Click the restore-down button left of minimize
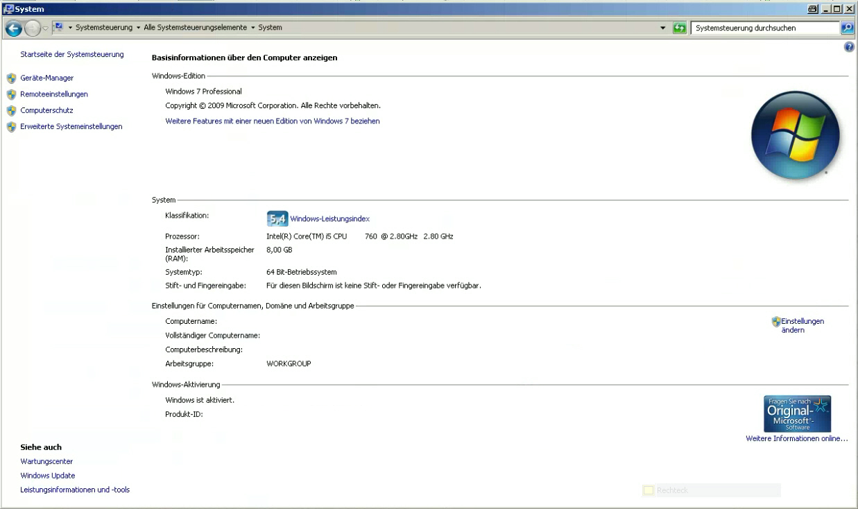Image resolution: width=858 pixels, height=509 pixels. pyautogui.click(x=813, y=9)
